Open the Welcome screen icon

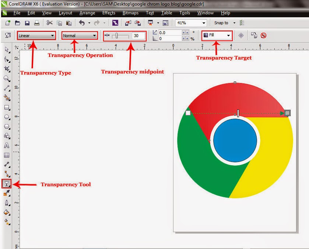[165, 23]
